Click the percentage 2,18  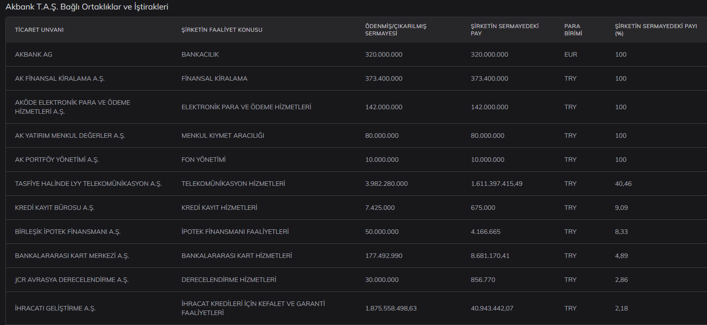[622, 308]
